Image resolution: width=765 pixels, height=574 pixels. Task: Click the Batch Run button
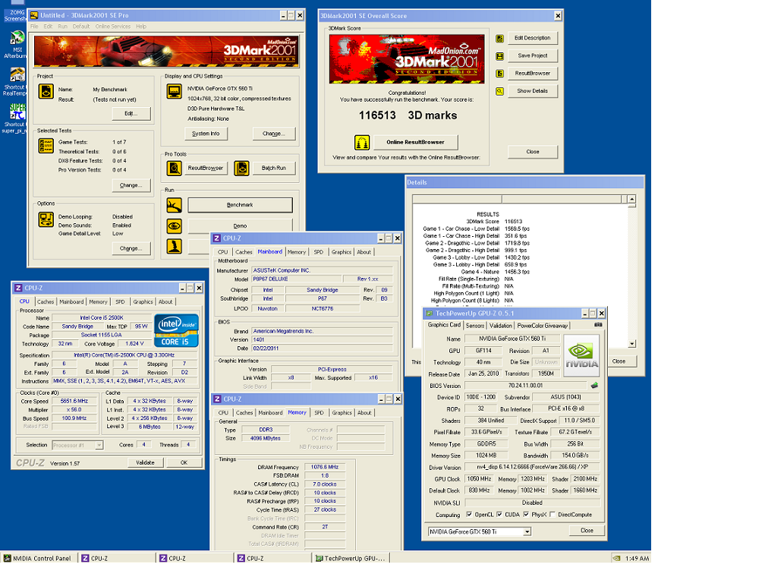pyautogui.click(x=274, y=168)
